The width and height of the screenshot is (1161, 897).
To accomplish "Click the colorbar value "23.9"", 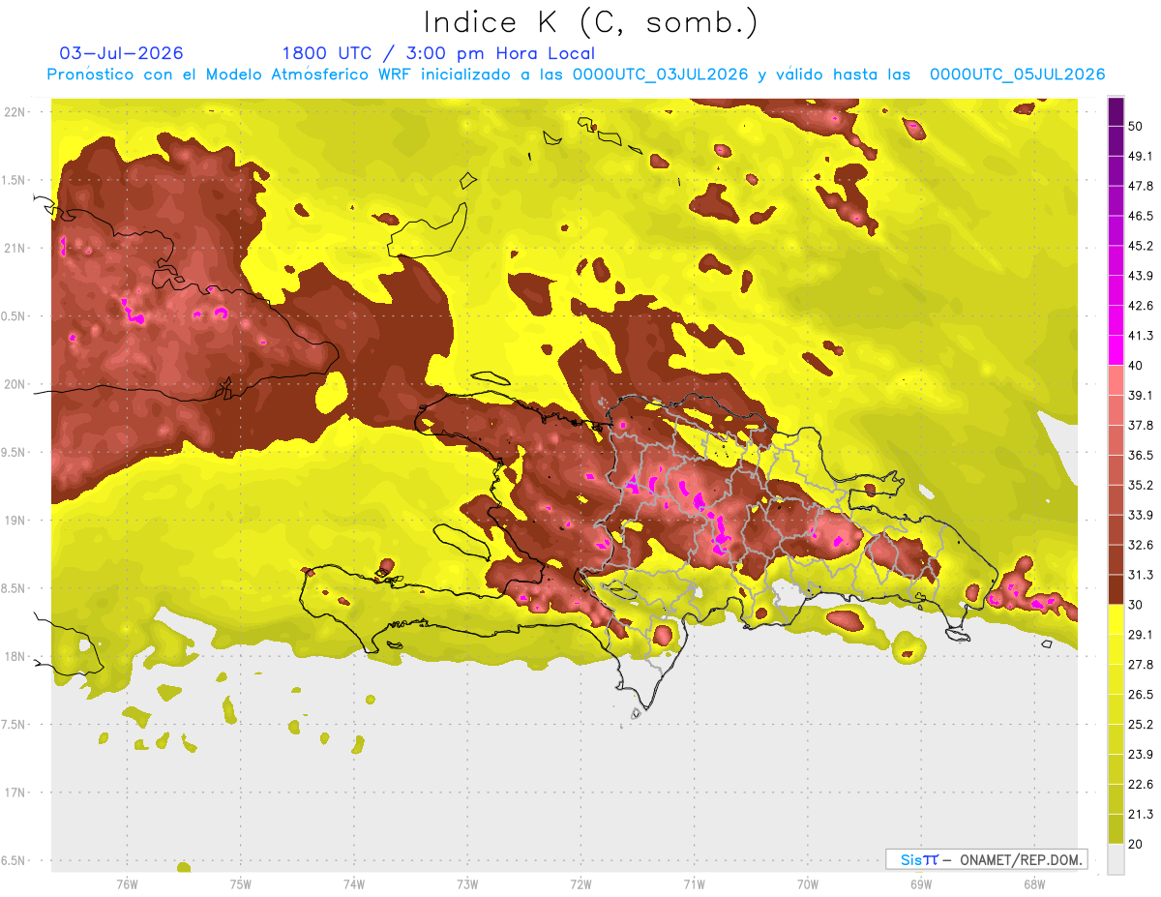I will (1141, 755).
